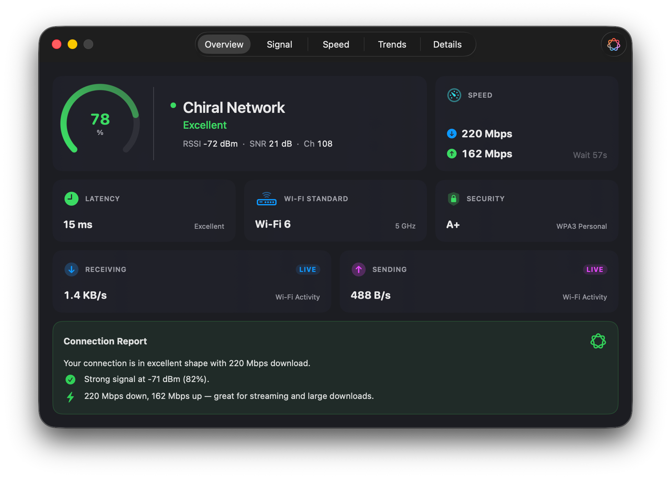Image resolution: width=671 pixels, height=479 pixels.
Task: Switch to the Trends tab
Action: (392, 44)
